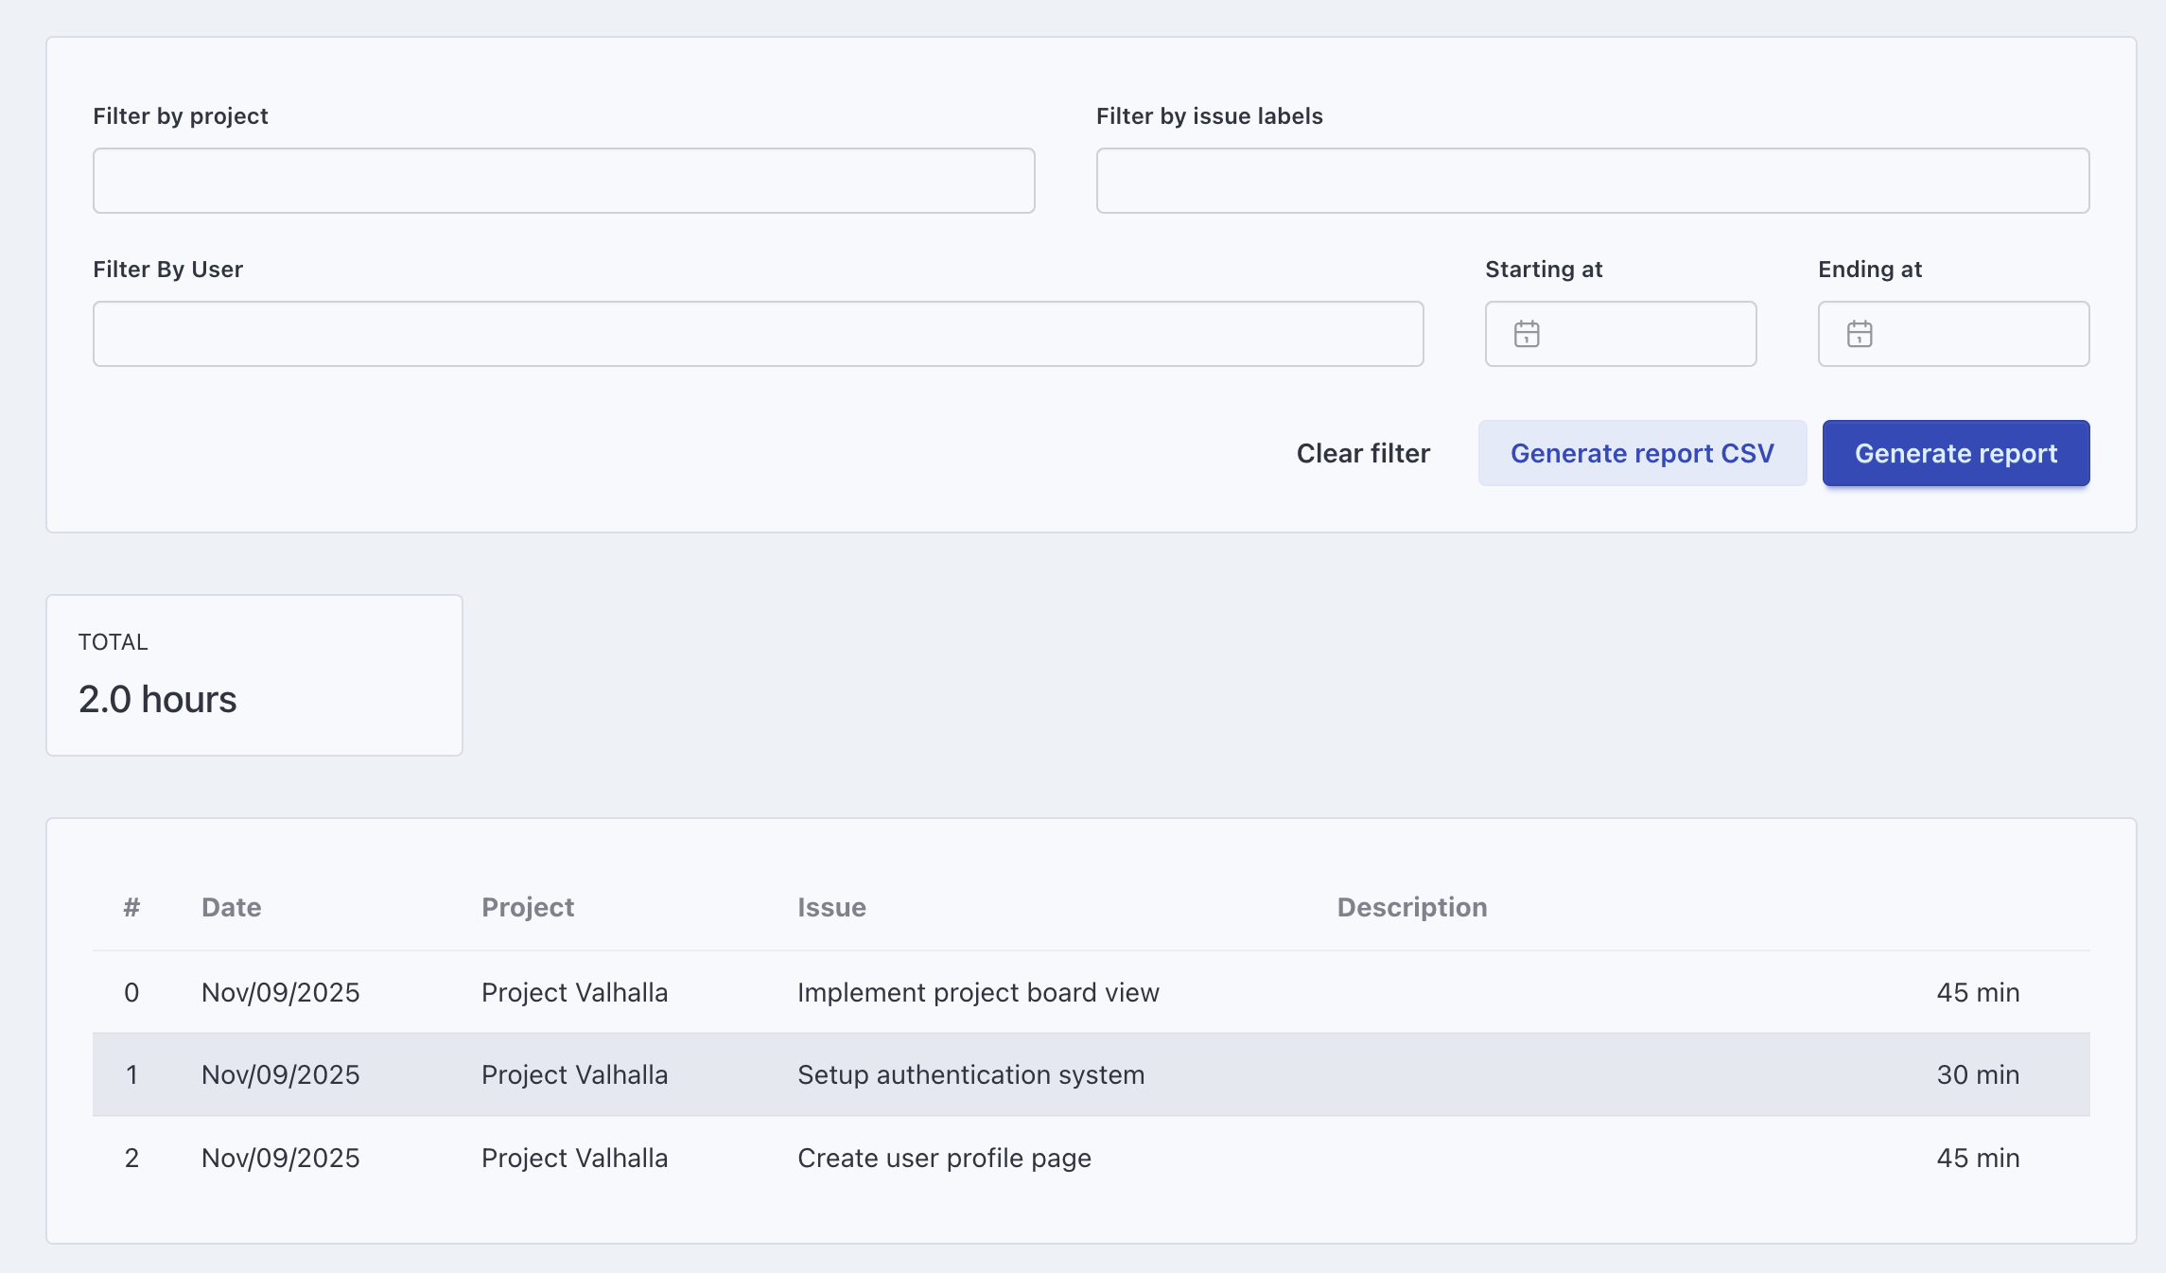The image size is (2166, 1273).
Task: Click the 30 min duration value
Action: pyautogui.click(x=1975, y=1074)
